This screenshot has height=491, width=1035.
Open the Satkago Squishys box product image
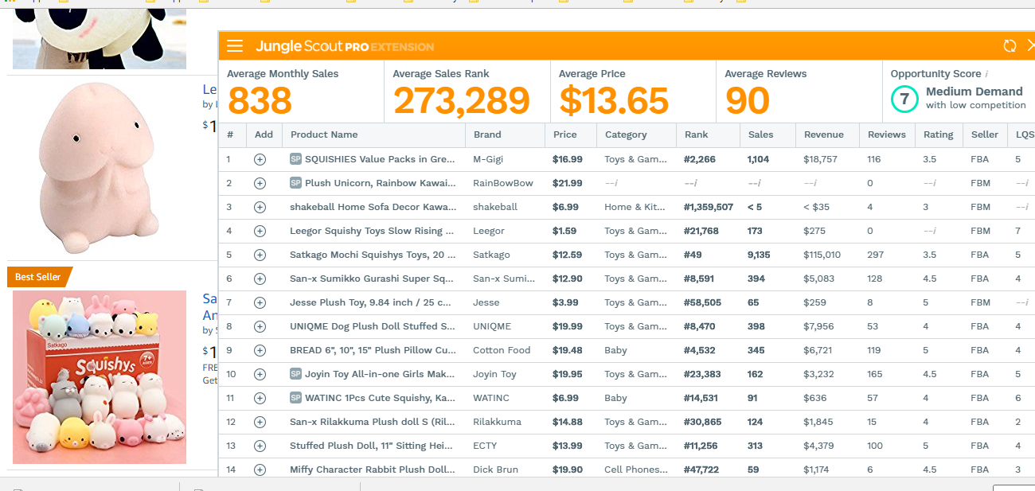pos(100,377)
